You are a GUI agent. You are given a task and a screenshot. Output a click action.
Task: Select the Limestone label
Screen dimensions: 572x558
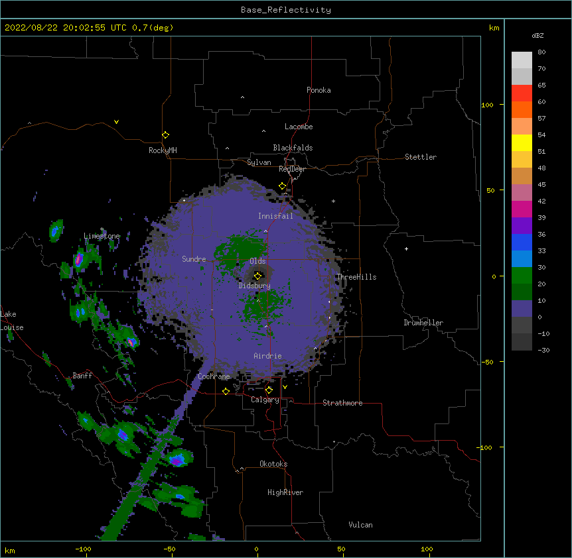[102, 236]
